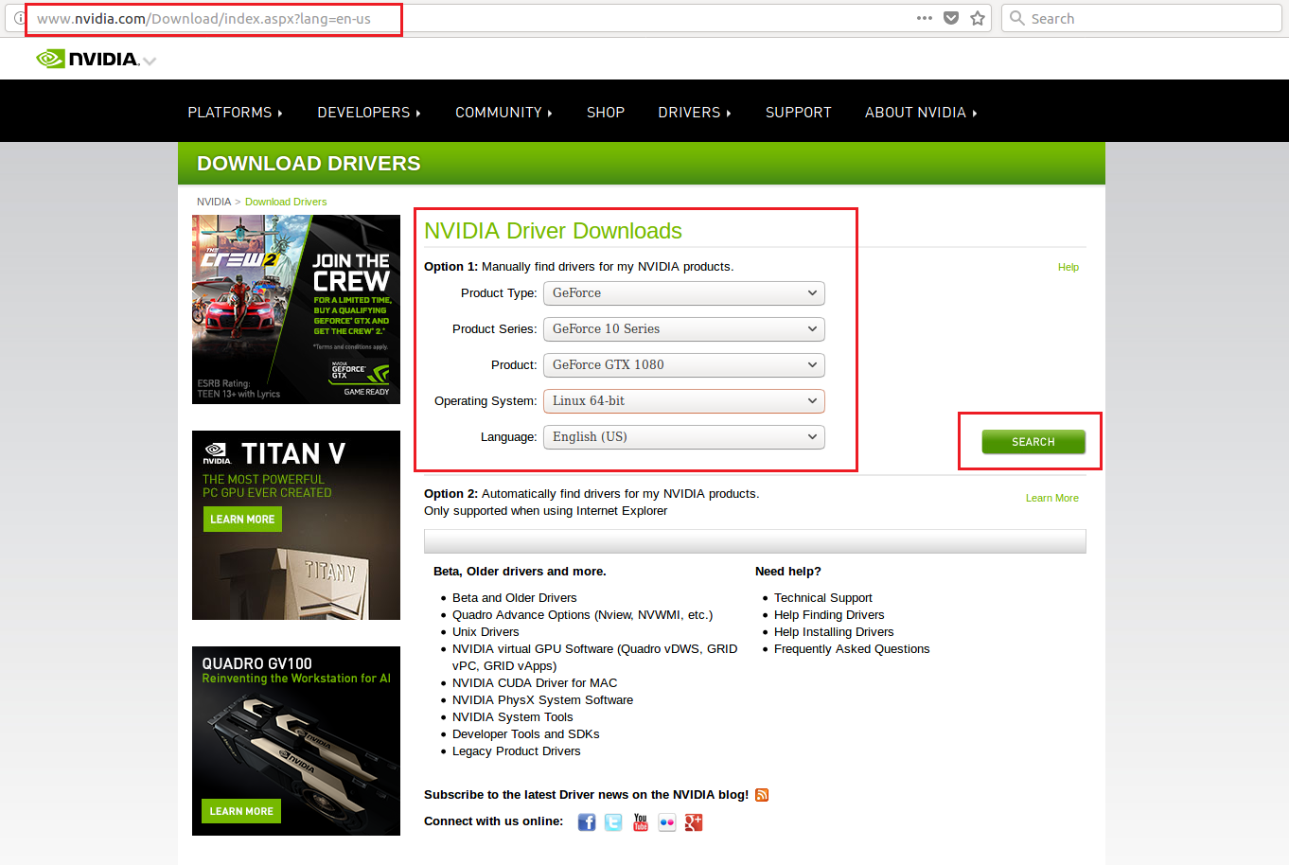
Task: Open the Product dropdown showing GeForce GTX 1080
Action: 684,365
